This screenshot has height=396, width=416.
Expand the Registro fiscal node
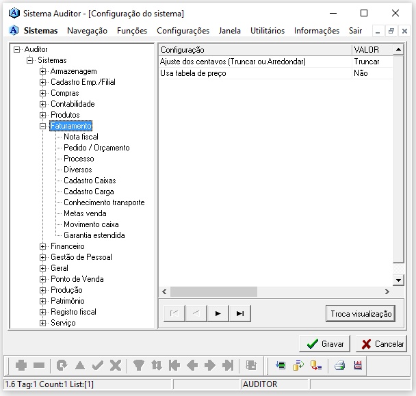pos(42,312)
